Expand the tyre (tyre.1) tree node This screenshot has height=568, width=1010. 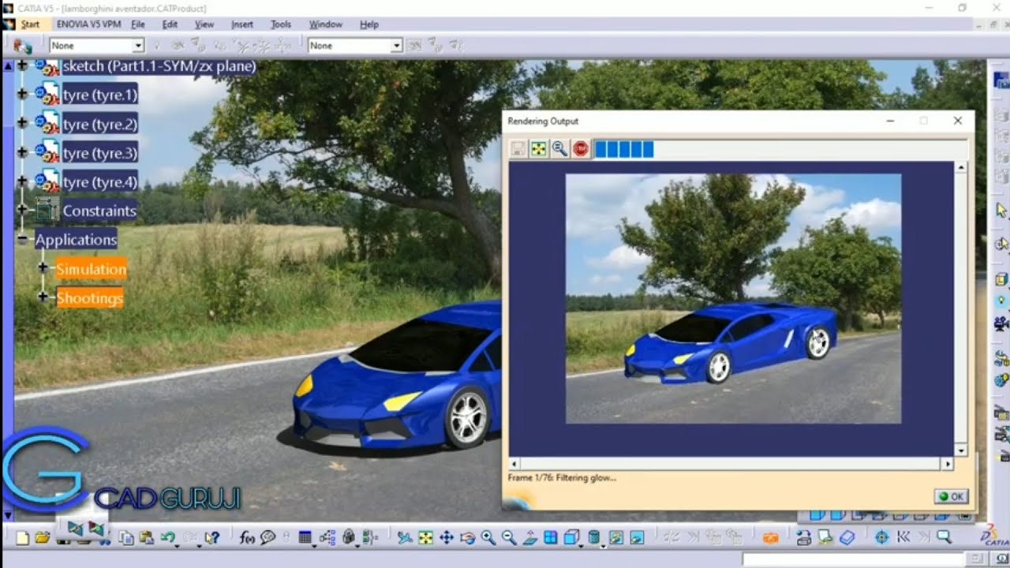[21, 95]
